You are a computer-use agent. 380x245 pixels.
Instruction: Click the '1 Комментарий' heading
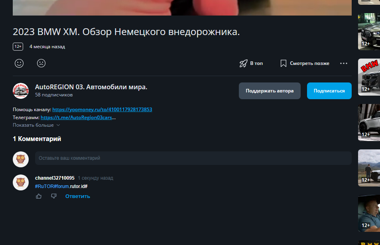coord(37,139)
